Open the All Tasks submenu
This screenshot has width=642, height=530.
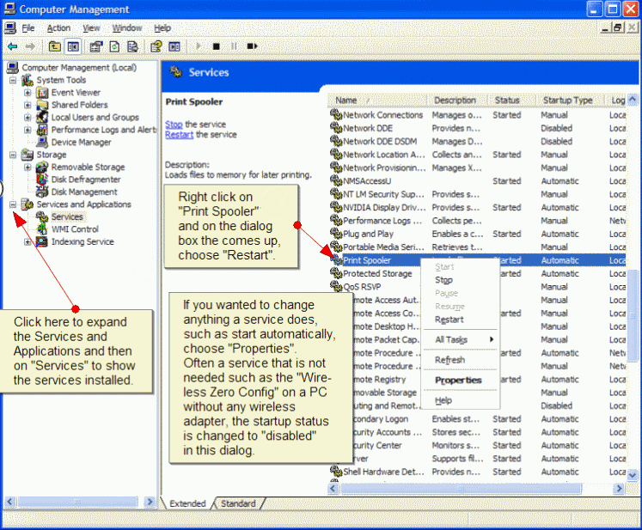[460, 339]
